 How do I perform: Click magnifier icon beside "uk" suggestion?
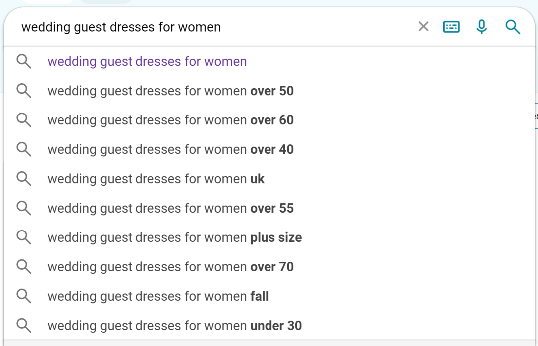pos(24,179)
